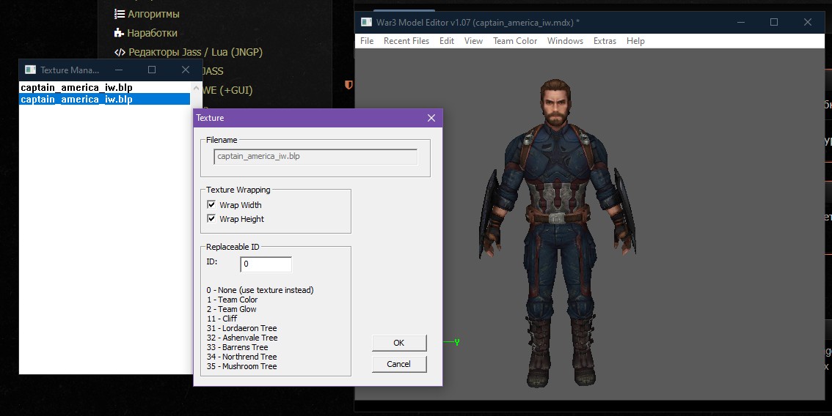Click the Texture Manager scrollbar up arrow
This screenshot has width=832, height=416.
tap(197, 88)
